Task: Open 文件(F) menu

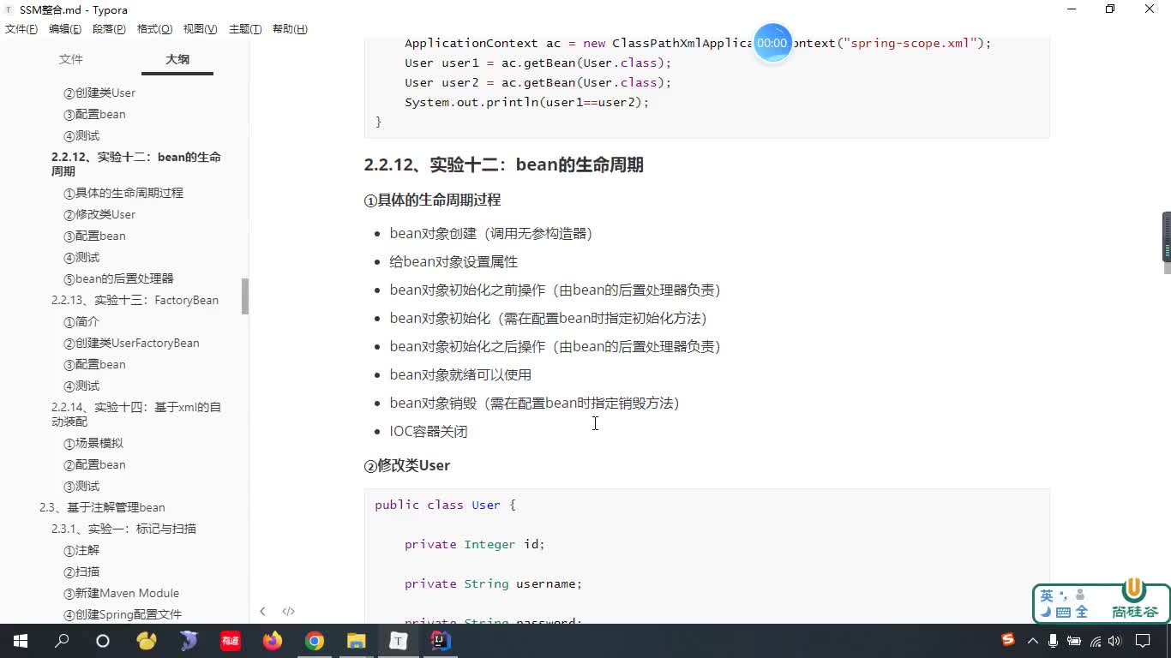Action: click(21, 29)
